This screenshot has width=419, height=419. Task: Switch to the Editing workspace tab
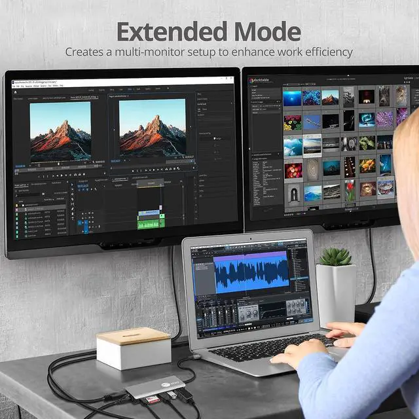coord(113,89)
